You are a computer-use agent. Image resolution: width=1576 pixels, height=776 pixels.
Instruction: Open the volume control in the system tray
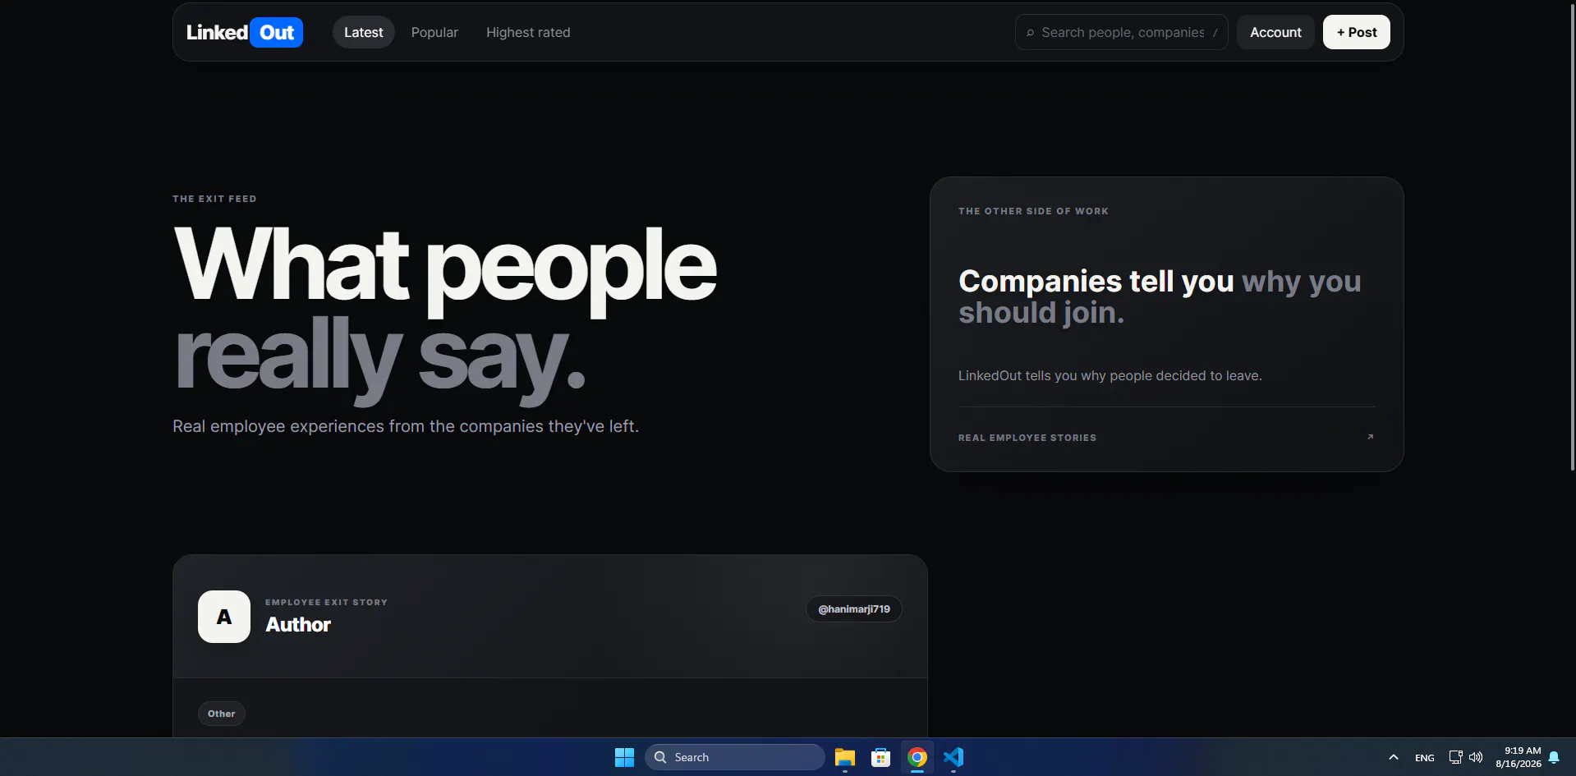click(1476, 757)
